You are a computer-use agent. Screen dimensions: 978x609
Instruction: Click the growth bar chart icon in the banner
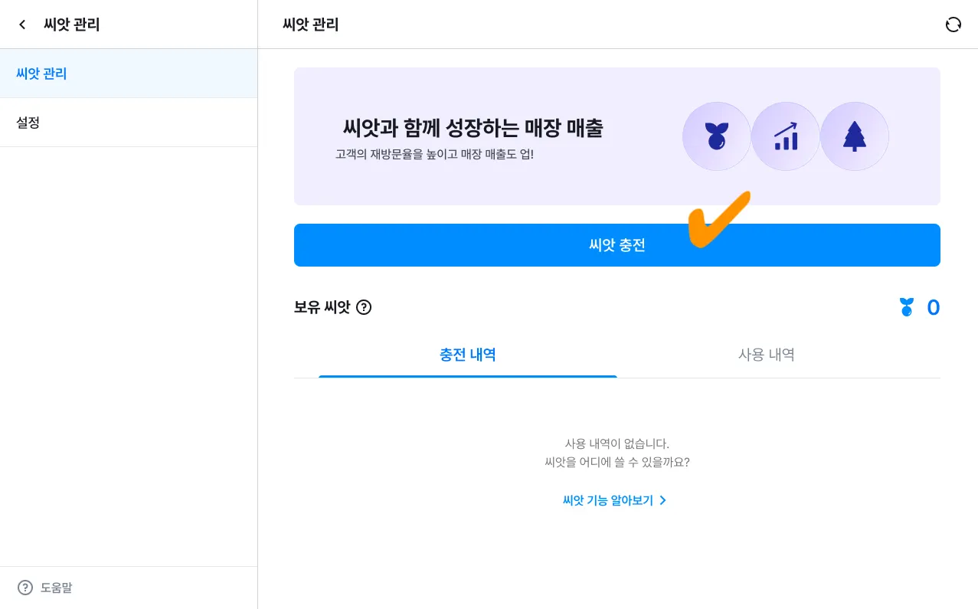(x=785, y=136)
